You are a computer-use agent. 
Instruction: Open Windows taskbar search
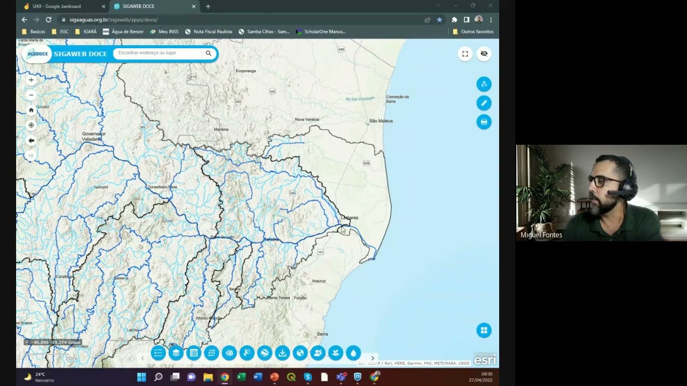(158, 377)
